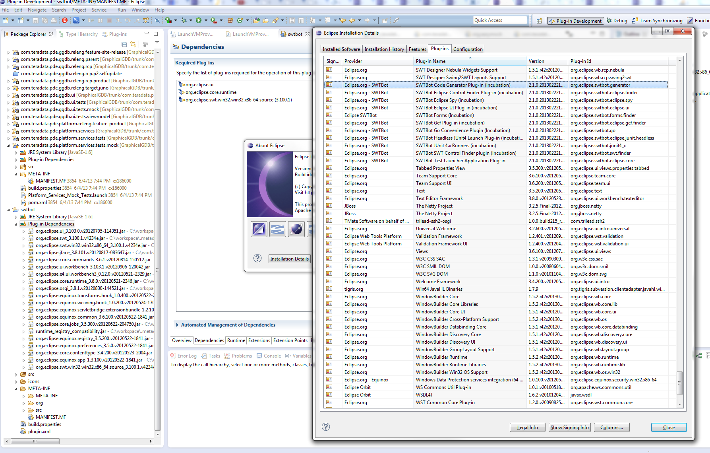This screenshot has width=710, height=453.
Task: Click the Forward navigation arrow in toolbar
Action: click(367, 20)
